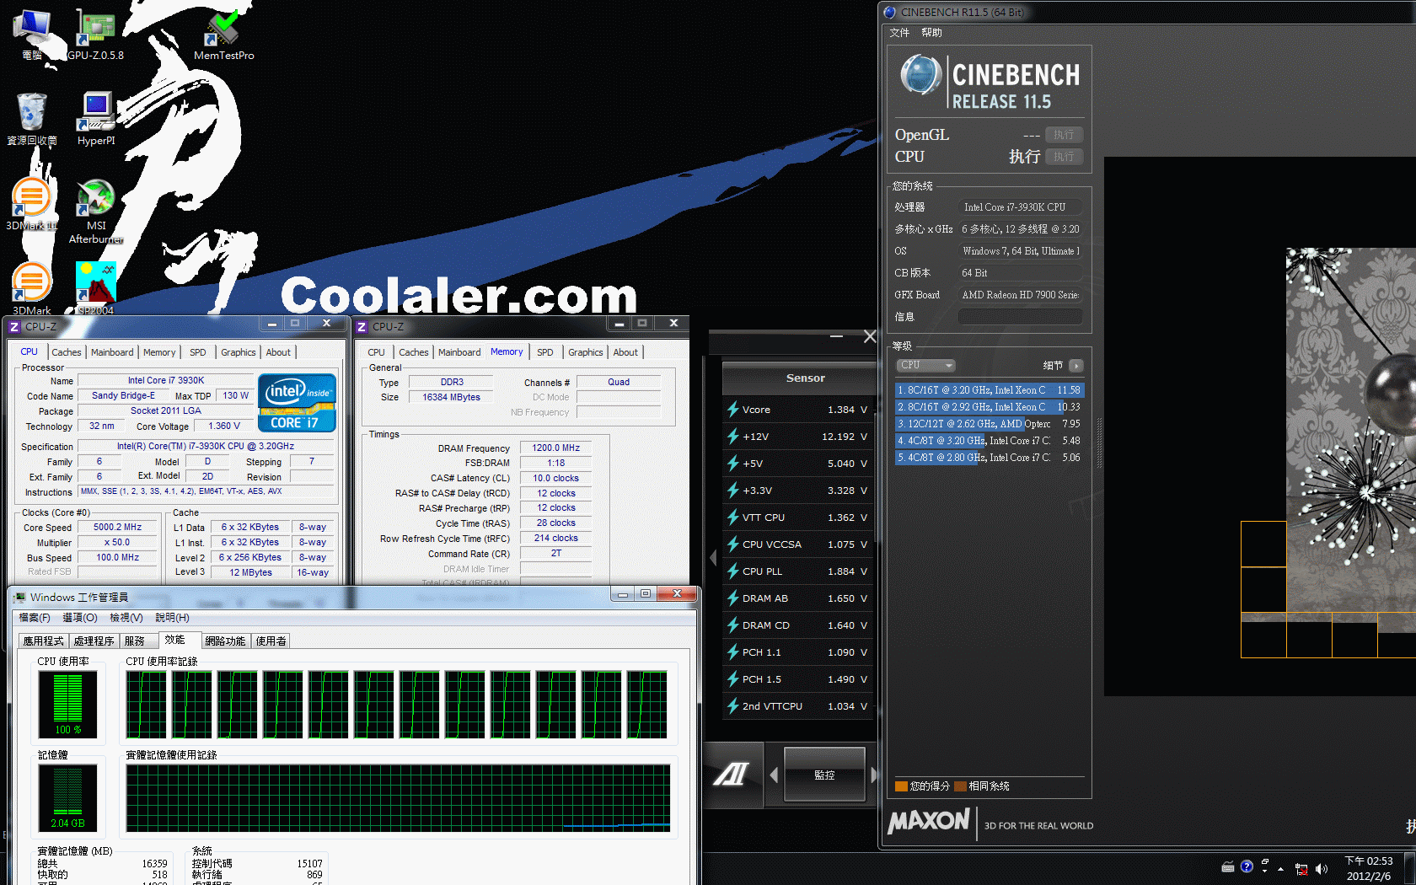The width and height of the screenshot is (1416, 885).
Task: Open Mainboard tab in left CPU-Z window
Action: [112, 352]
